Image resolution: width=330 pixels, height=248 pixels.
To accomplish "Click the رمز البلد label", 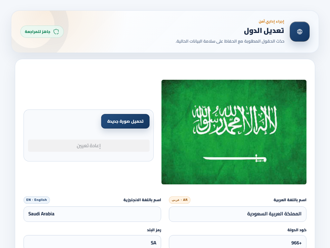I will [x=154, y=230].
